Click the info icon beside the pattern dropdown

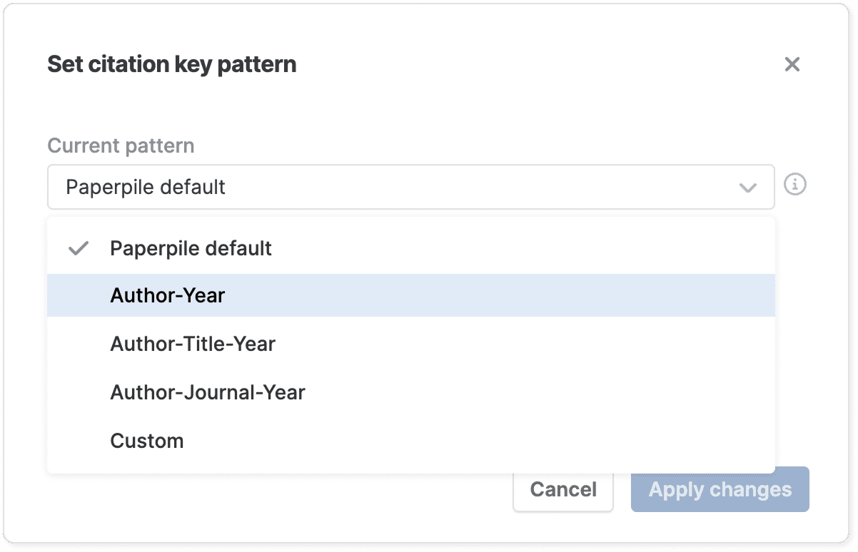(x=795, y=185)
